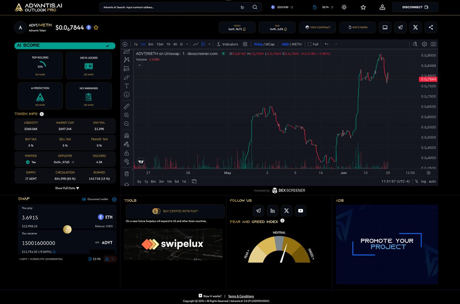Open chart settings gear icon
This screenshot has width=460, height=304.
424,44
